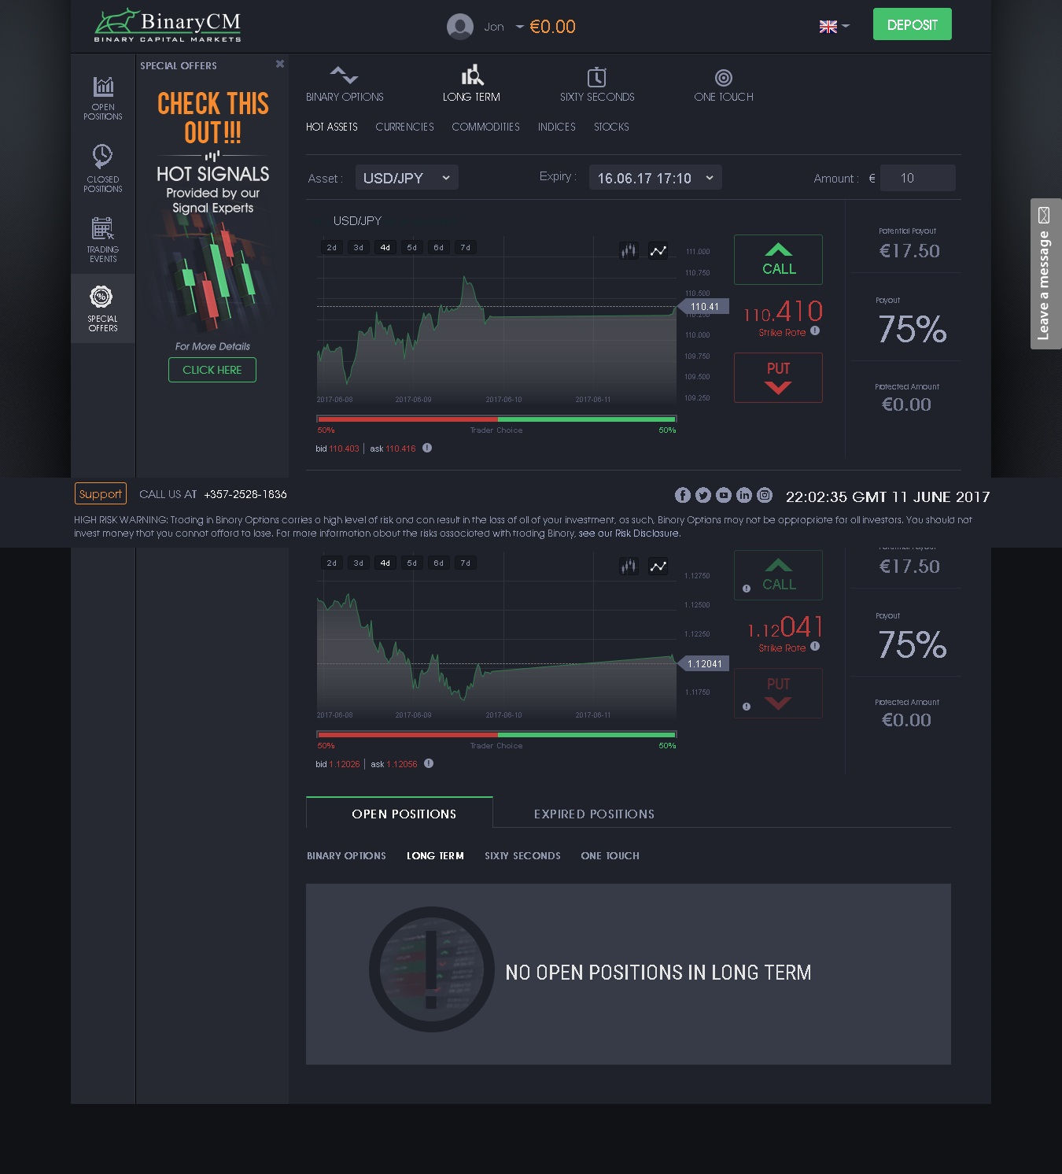The width and height of the screenshot is (1062, 1174).
Task: Click the CLICK HERE offer link
Action: [x=212, y=369]
